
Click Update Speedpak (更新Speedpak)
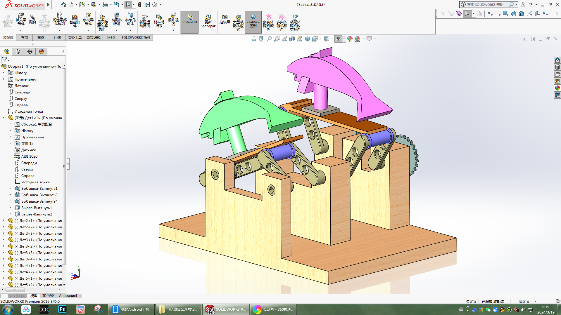(x=208, y=21)
